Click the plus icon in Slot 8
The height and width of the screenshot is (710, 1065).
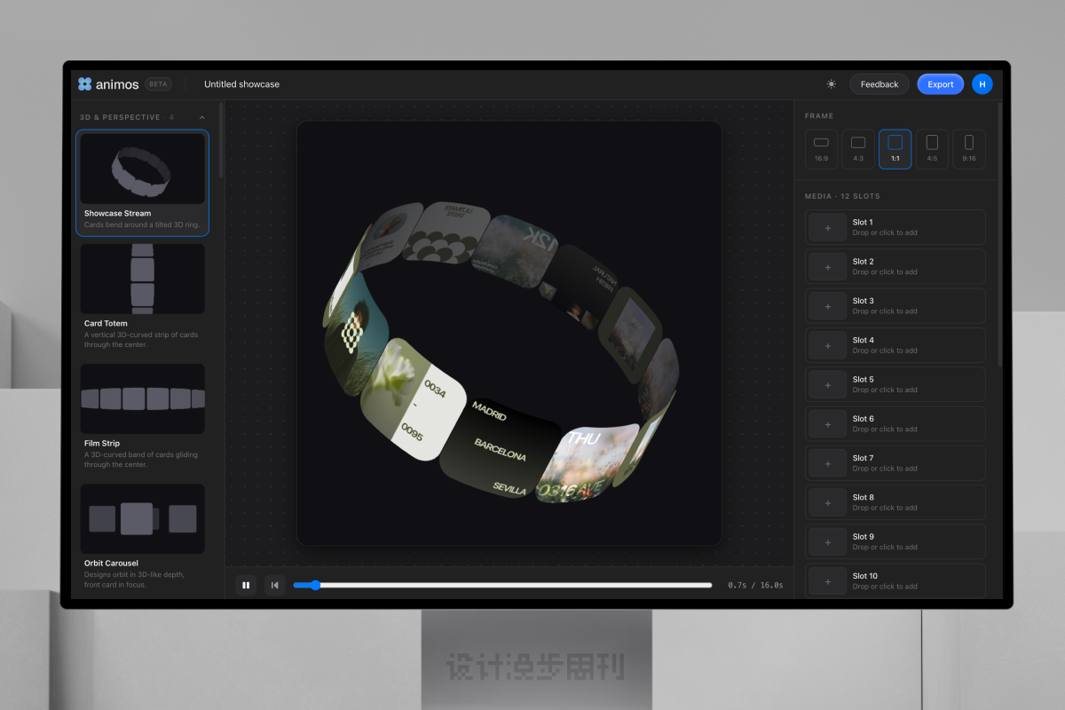pos(828,502)
